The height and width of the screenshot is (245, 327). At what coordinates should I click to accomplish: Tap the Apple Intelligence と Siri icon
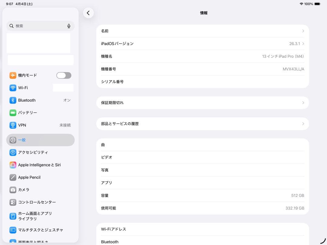pyautogui.click(x=13, y=165)
